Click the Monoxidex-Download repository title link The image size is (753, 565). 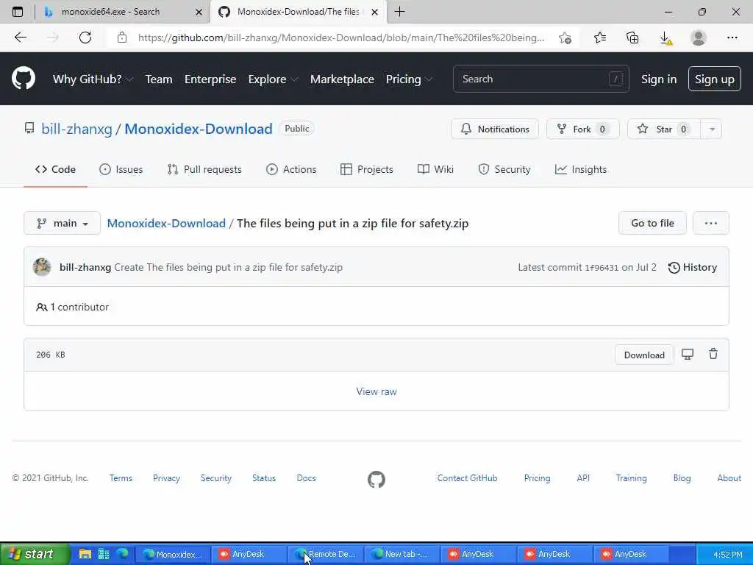click(199, 129)
